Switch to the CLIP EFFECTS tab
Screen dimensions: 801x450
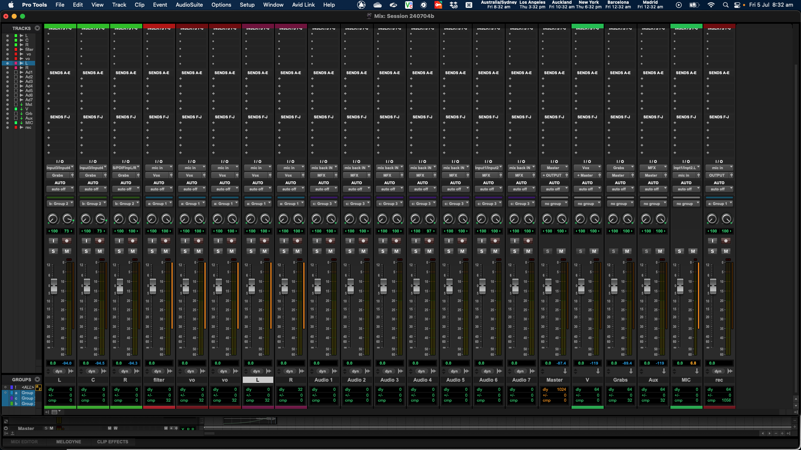113,442
